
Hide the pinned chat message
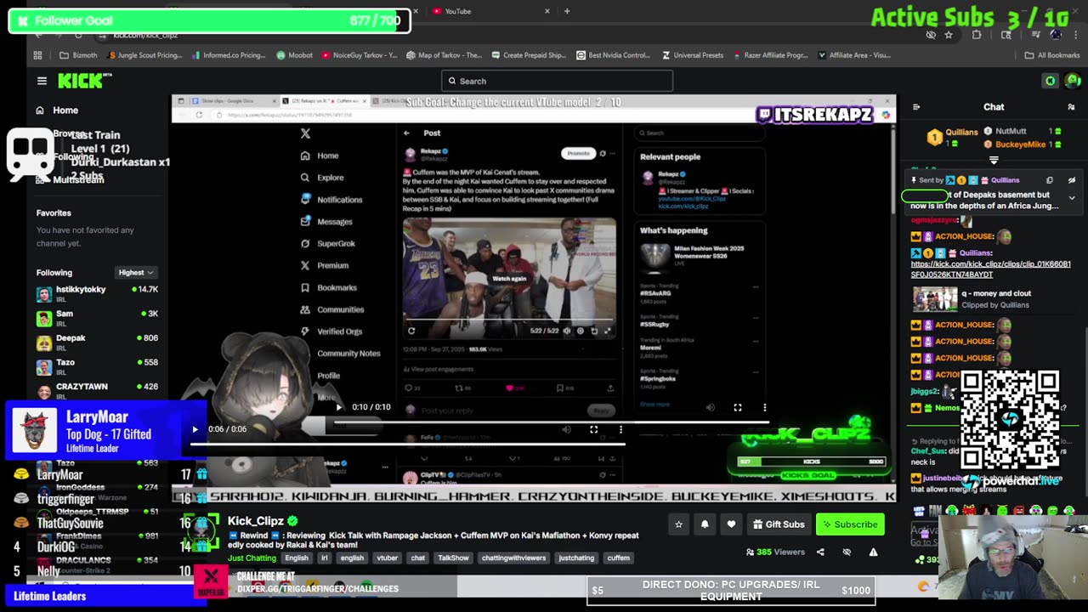pos(1071,180)
